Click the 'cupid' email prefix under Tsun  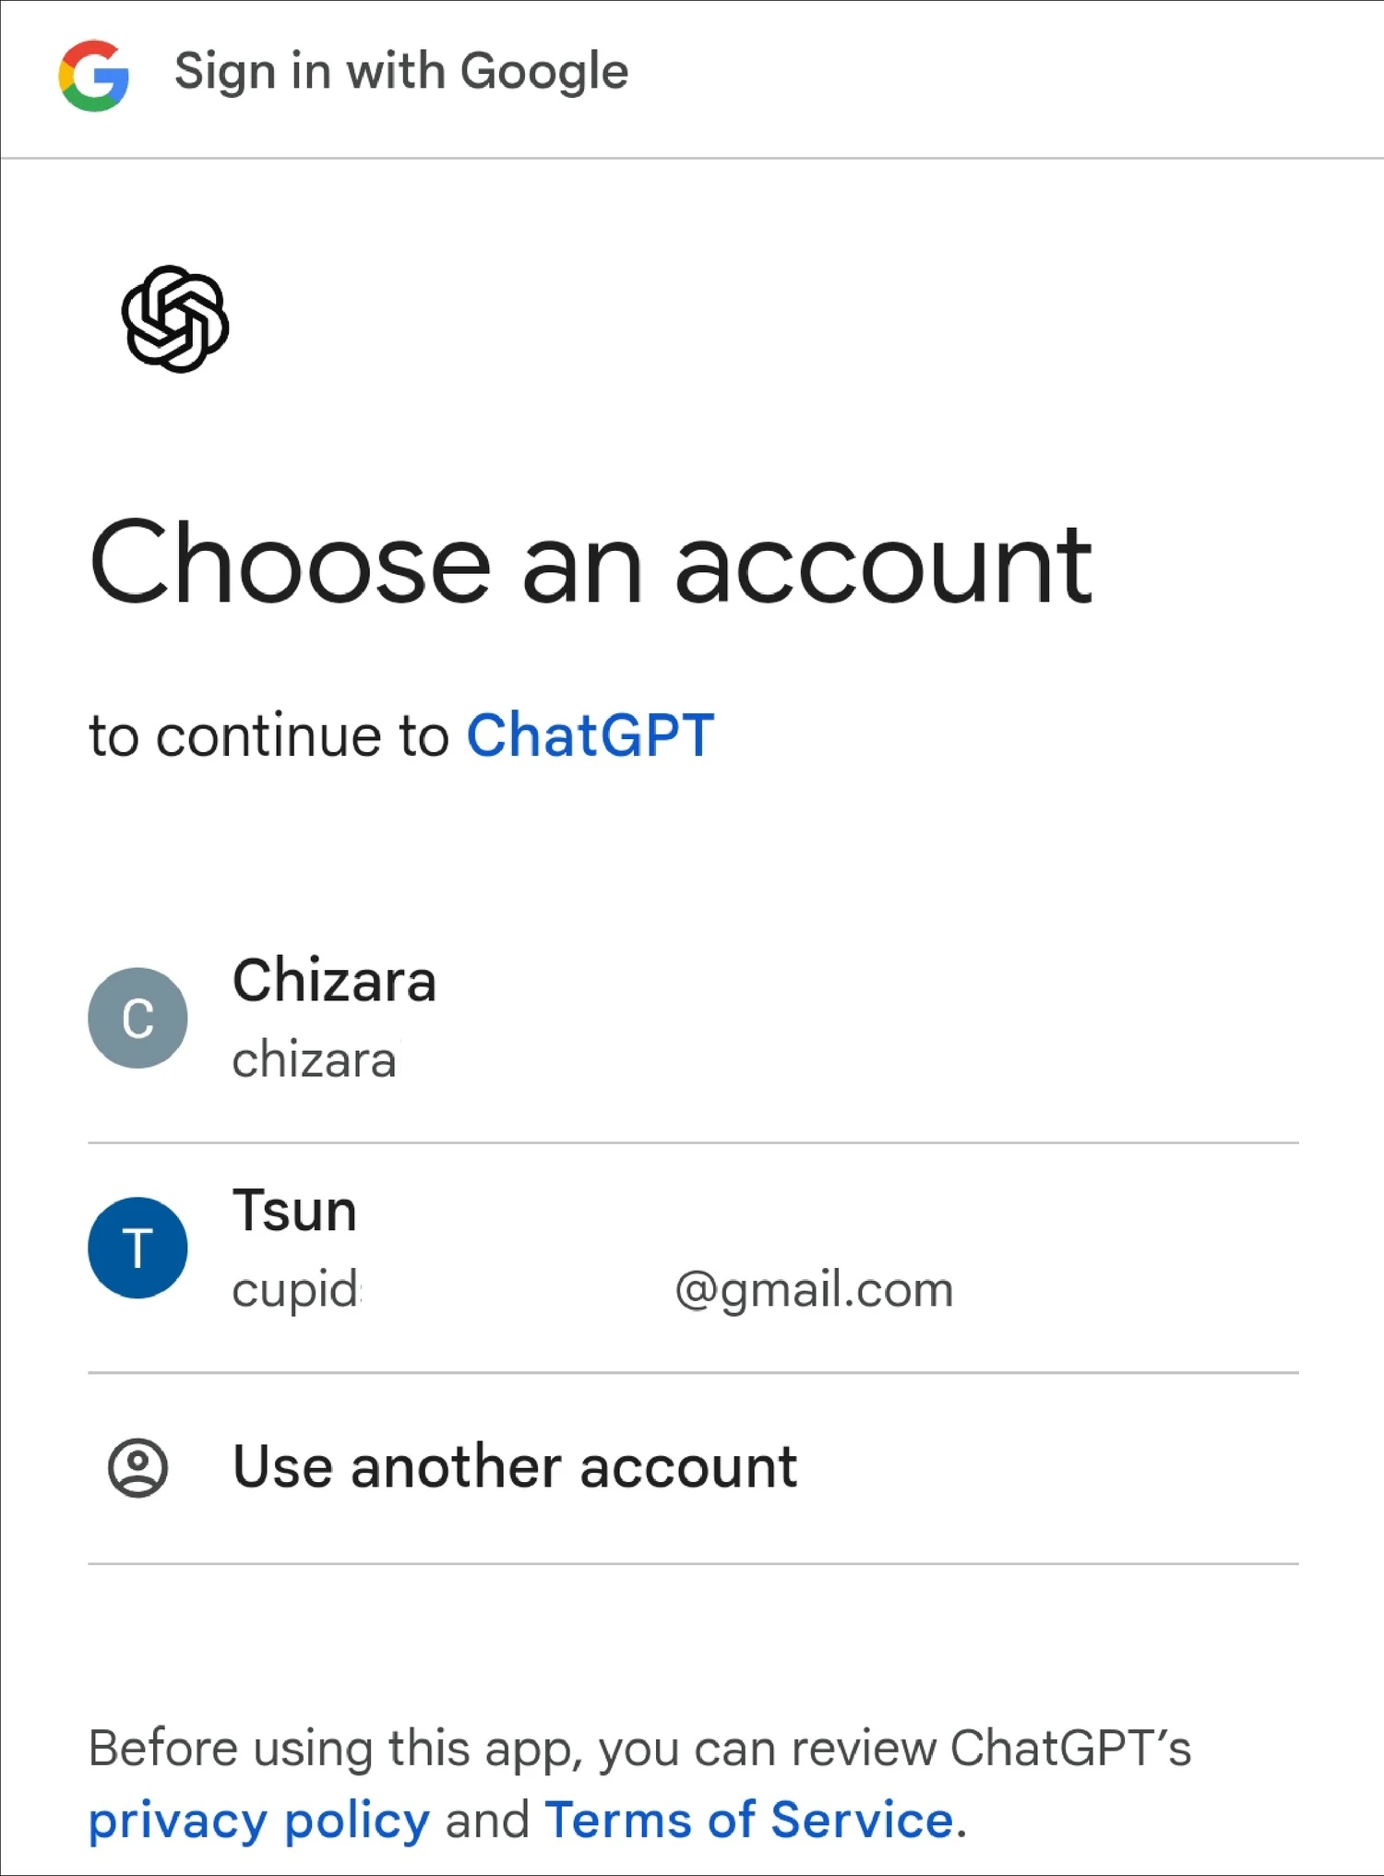pyautogui.click(x=295, y=1291)
